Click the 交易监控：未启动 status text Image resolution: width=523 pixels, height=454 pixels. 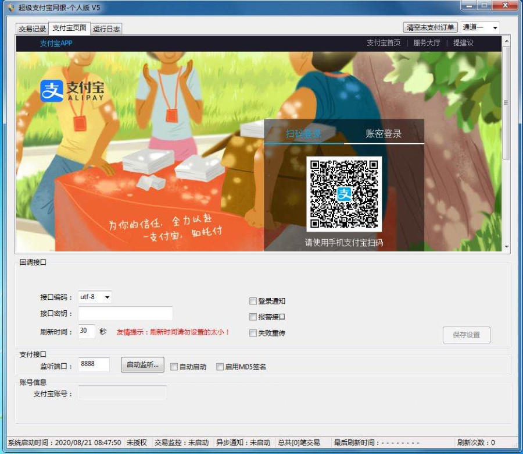point(181,442)
